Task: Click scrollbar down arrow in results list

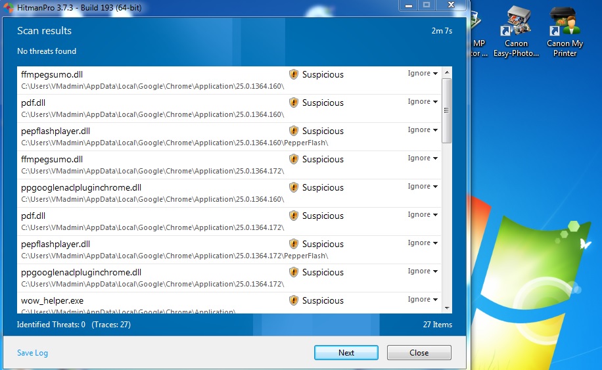Action: [446, 308]
